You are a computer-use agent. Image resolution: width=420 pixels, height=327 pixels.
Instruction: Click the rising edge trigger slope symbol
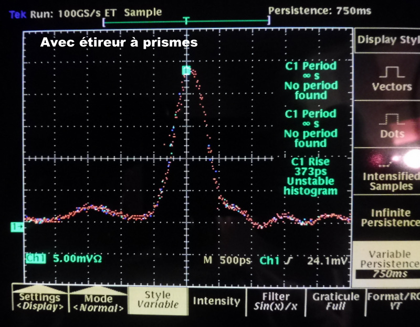point(290,259)
